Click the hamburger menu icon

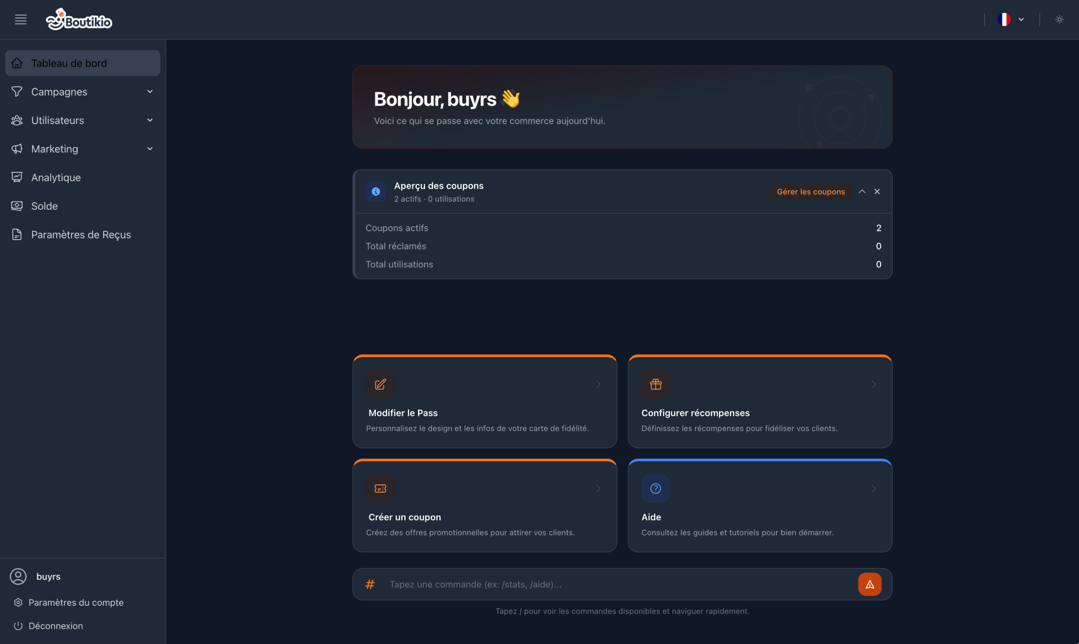click(20, 19)
